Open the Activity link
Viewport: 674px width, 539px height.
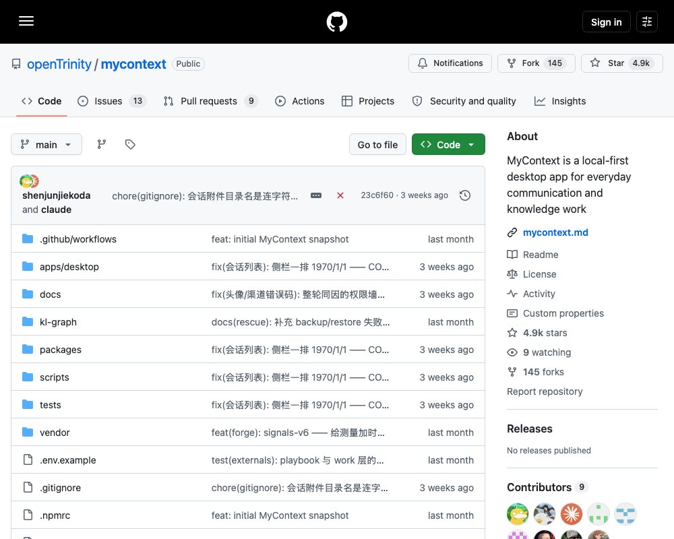539,294
